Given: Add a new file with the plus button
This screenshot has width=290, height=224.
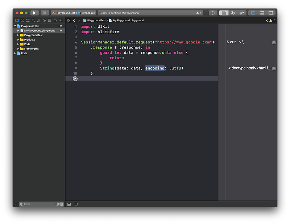Looking at the screenshot, I should click(x=16, y=204).
